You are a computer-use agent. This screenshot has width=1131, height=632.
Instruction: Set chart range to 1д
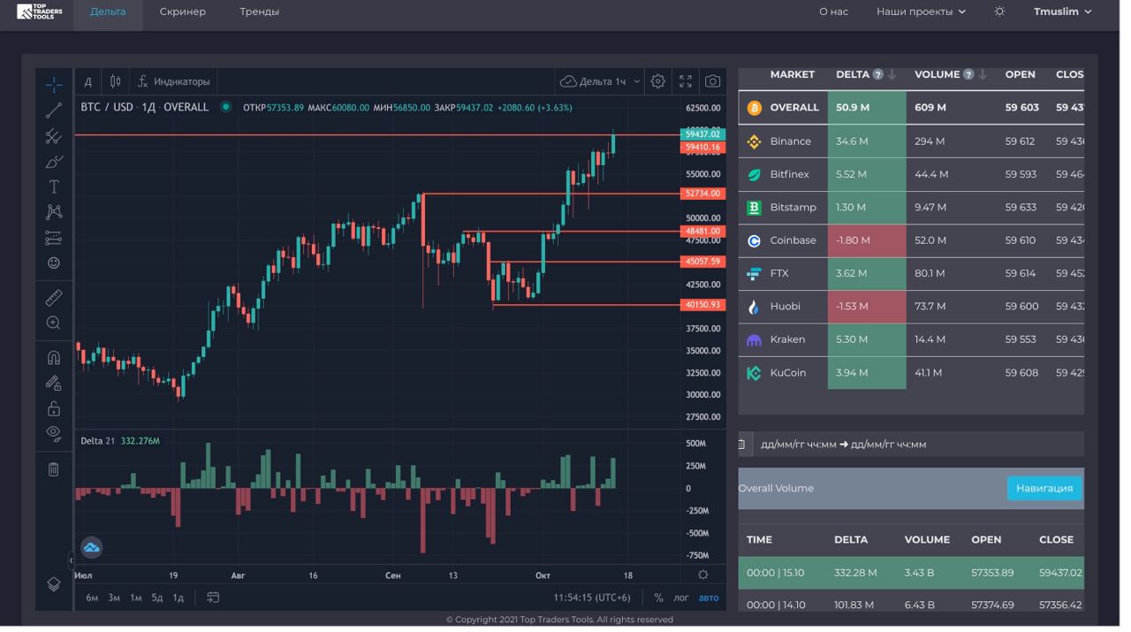click(x=178, y=598)
